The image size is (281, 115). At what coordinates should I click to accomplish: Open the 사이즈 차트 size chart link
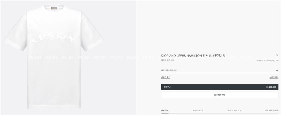point(274,77)
